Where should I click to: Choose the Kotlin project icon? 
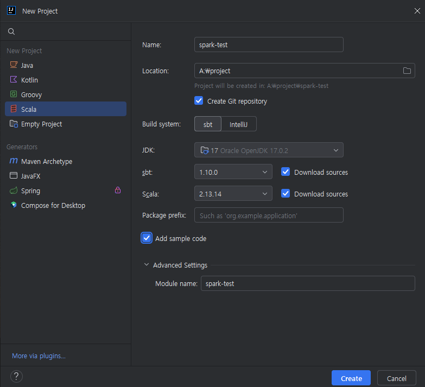[x=14, y=79]
